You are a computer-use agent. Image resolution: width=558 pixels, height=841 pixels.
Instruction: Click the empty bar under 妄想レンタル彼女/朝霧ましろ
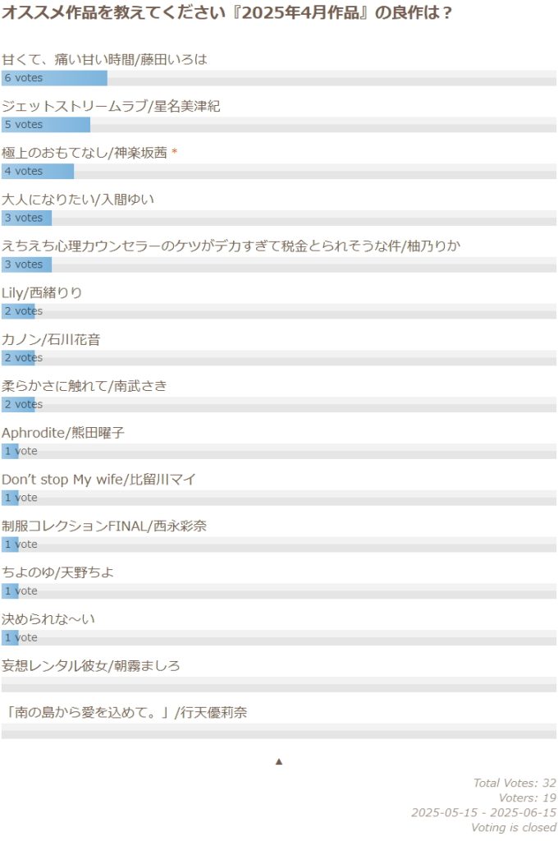tap(279, 684)
